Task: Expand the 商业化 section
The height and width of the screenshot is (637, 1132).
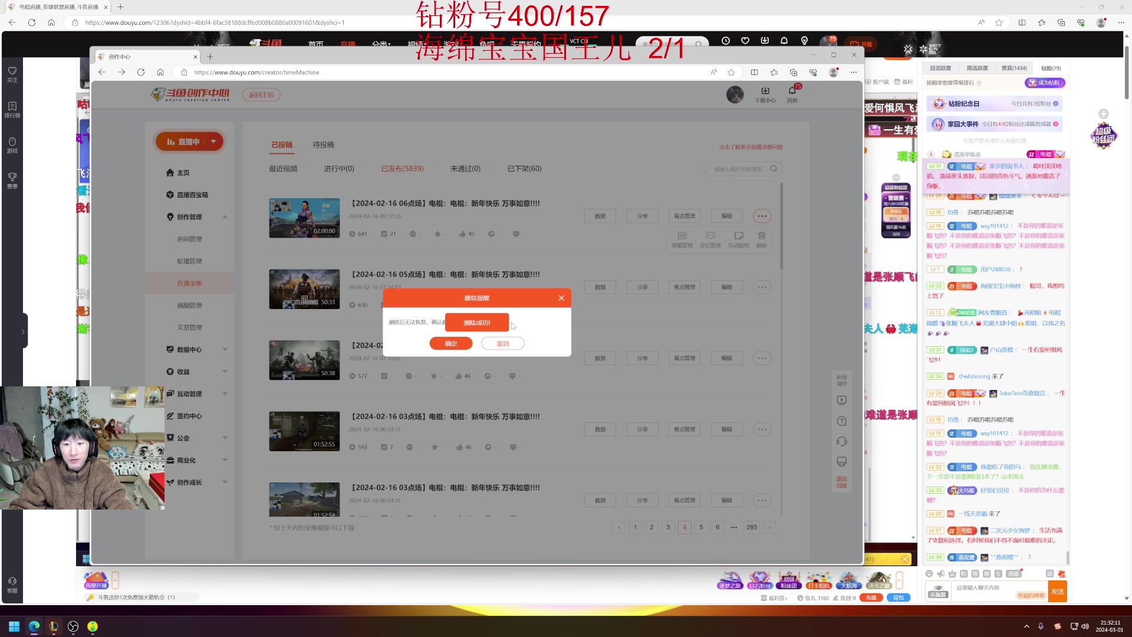Action: pos(225,460)
